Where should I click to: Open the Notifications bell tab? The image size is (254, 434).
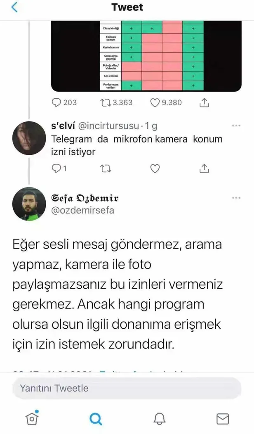pyautogui.click(x=159, y=419)
